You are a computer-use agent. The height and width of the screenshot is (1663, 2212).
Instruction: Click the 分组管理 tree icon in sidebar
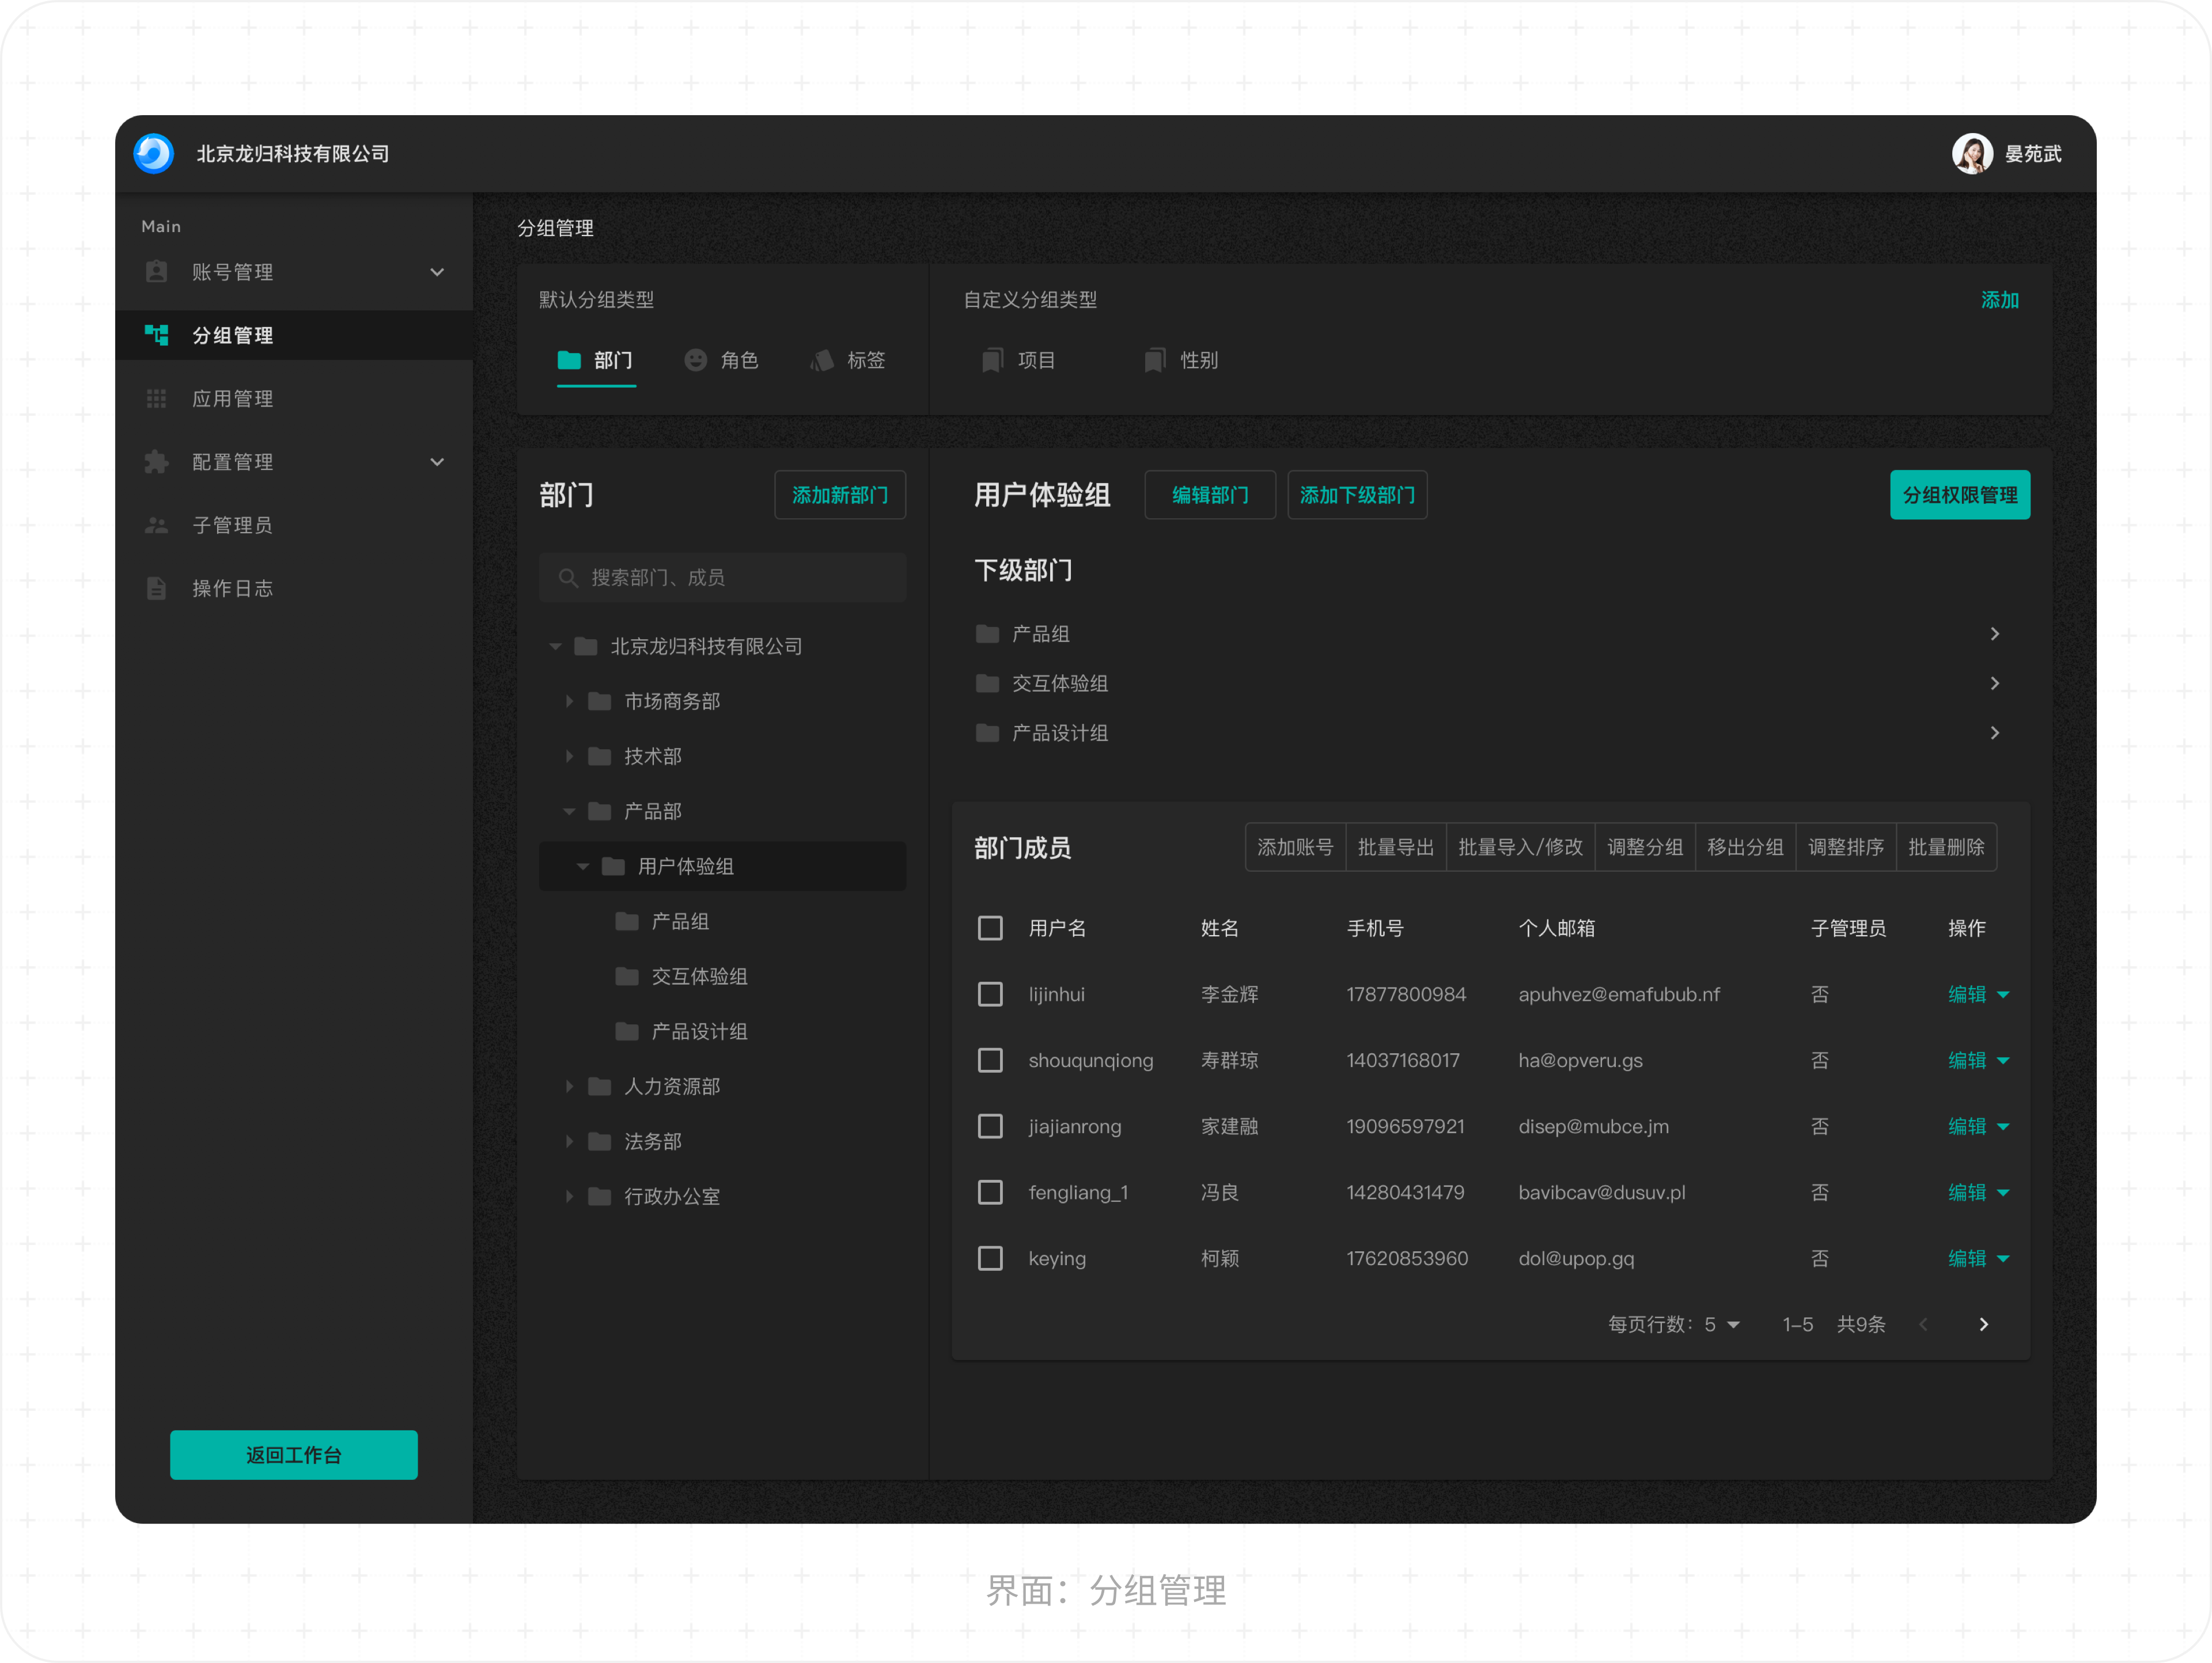pos(156,335)
